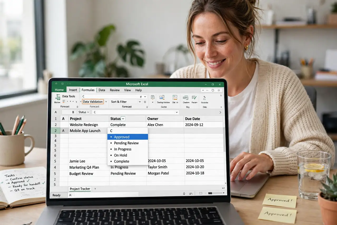Image resolution: width=337 pixels, height=225 pixels.
Task: Select the 2024-10-20 due date cell
Action: [205, 167]
